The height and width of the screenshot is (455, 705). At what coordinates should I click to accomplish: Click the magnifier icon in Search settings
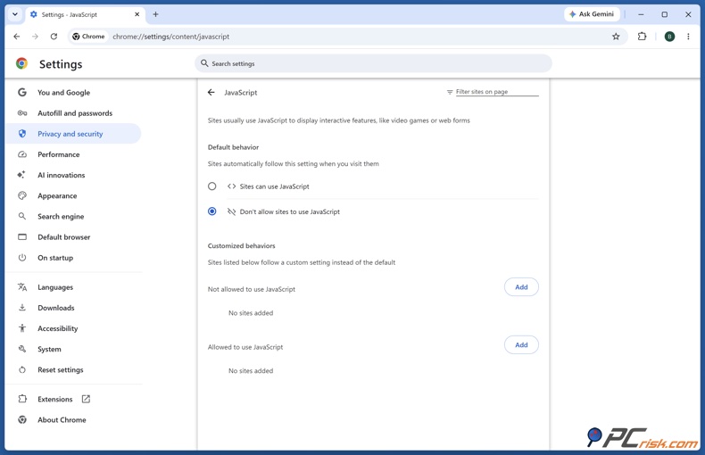204,63
